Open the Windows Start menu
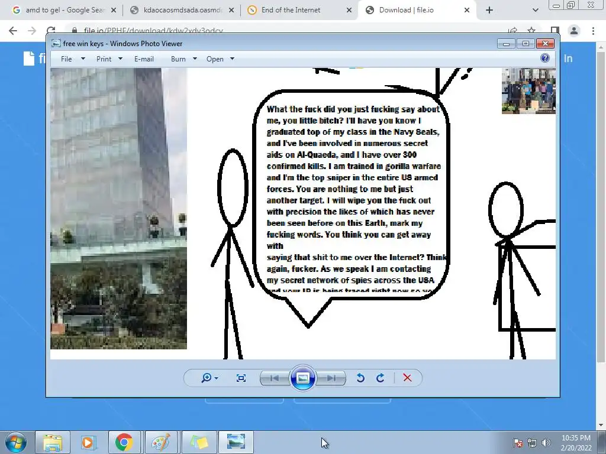 click(x=15, y=442)
